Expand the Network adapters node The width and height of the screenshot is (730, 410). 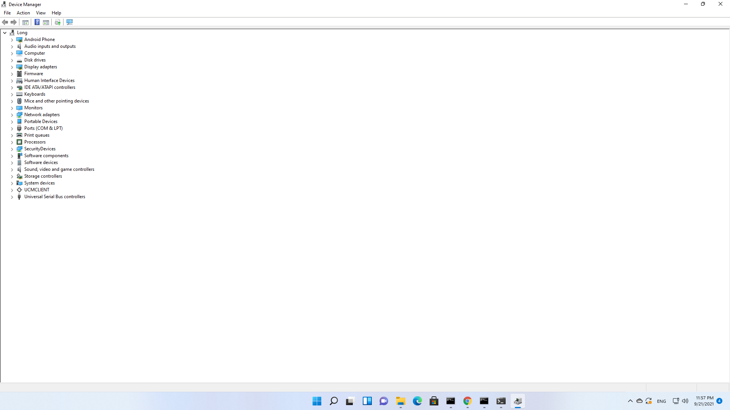pos(12,115)
